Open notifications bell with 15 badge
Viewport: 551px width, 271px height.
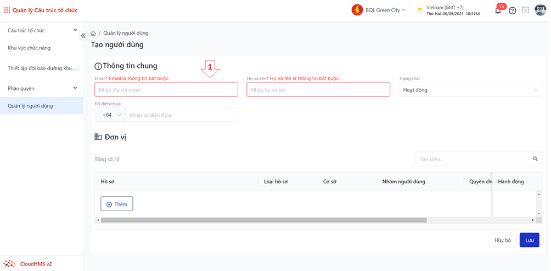(499, 10)
